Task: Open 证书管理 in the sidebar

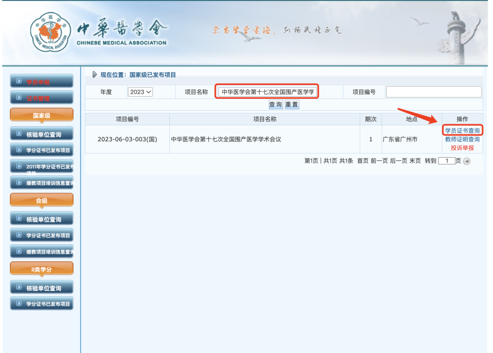Action: click(x=42, y=97)
